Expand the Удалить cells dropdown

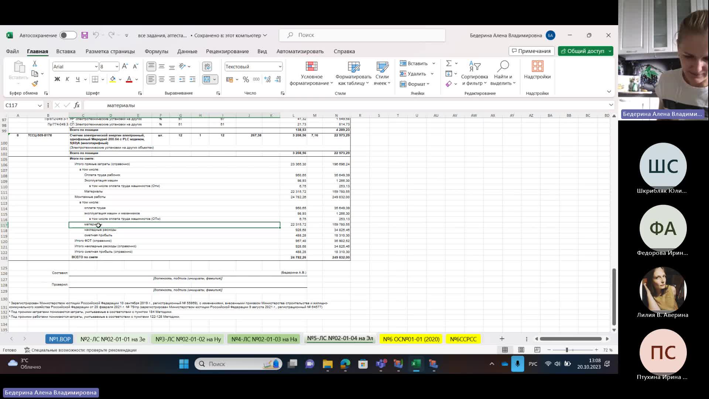click(432, 74)
